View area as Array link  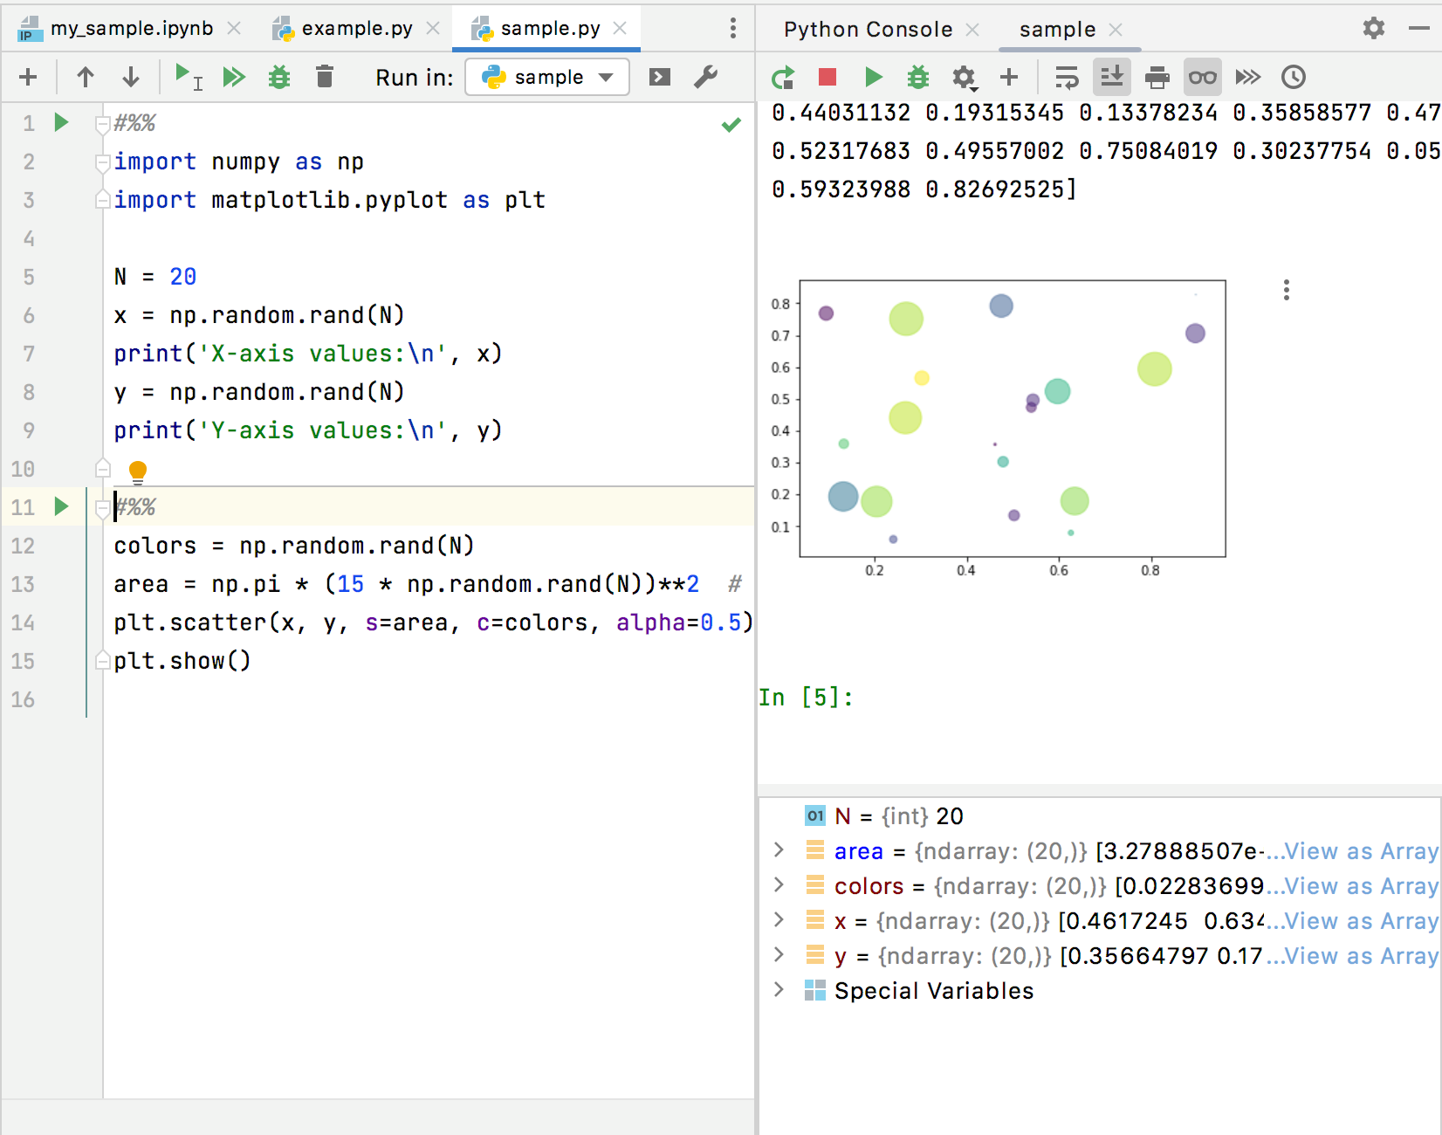coord(1361,851)
